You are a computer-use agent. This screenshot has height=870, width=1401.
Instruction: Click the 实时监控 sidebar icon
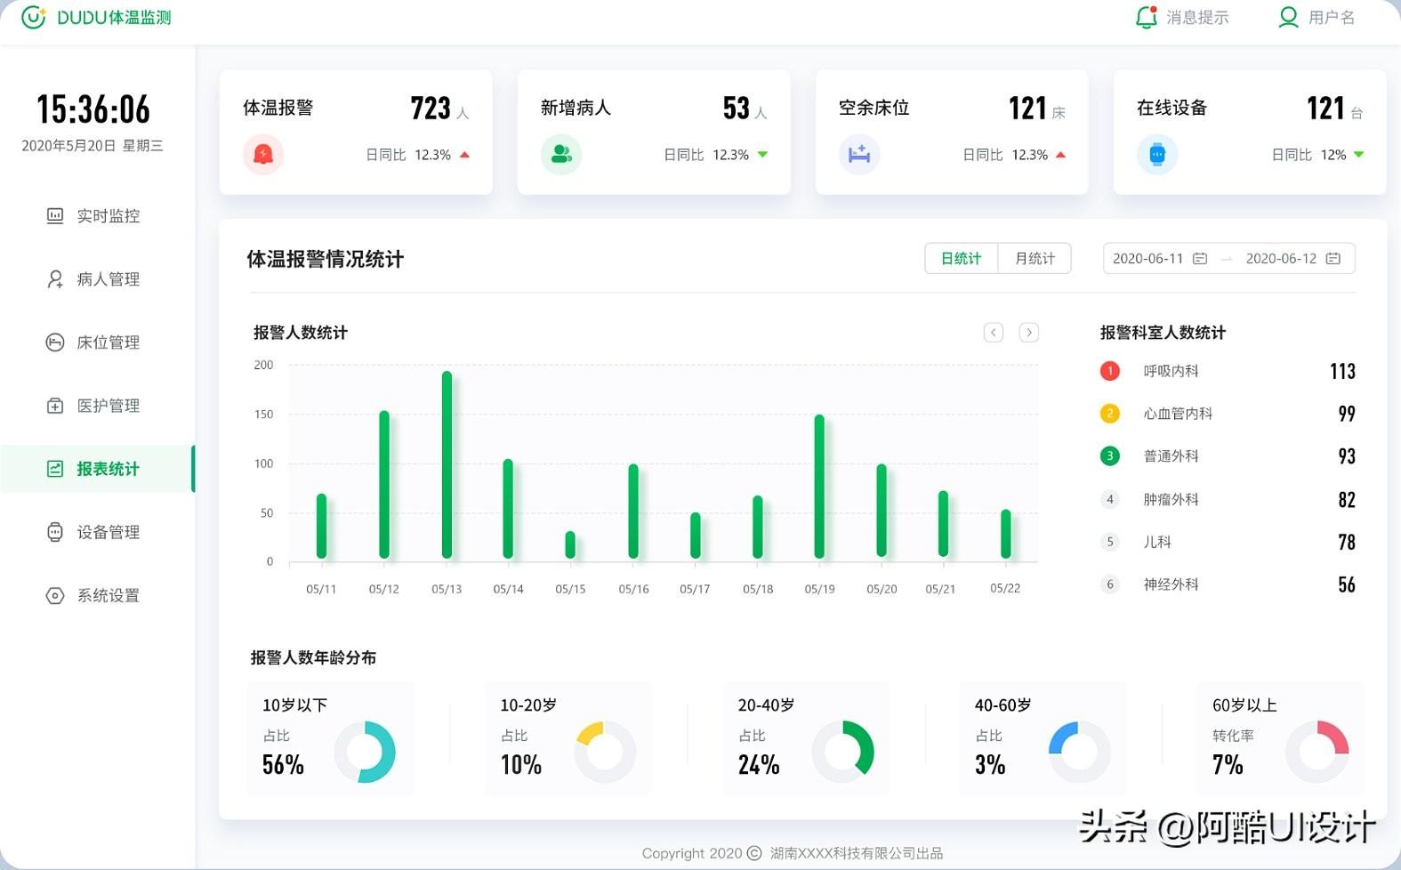click(55, 215)
